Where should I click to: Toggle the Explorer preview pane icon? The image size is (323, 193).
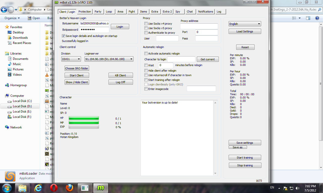pyautogui.click(x=308, y=18)
